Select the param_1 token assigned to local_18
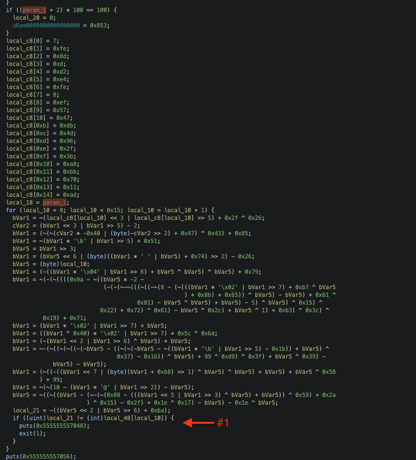This screenshot has width=416, height=460. click(54, 202)
